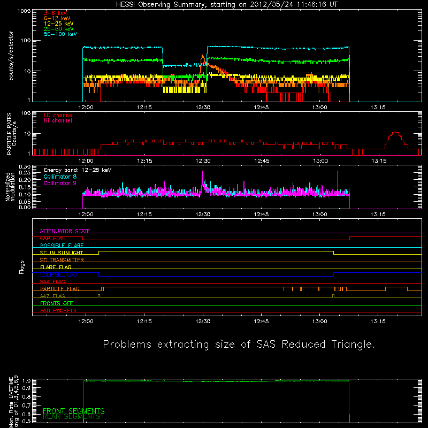Click the SC_IN_SUNLIGHT flag label
This screenshot has height=428, width=428.
pyautogui.click(x=62, y=253)
